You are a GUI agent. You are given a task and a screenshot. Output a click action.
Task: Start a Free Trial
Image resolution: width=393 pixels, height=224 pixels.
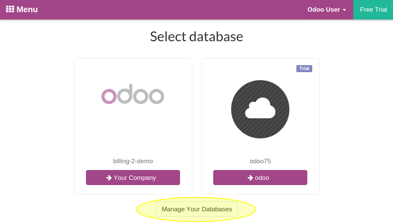point(373,10)
